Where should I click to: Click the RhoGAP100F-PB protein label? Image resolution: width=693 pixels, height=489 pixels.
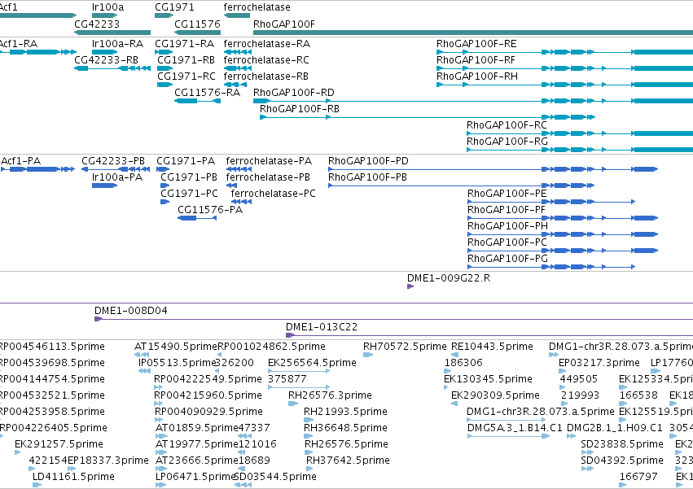click(x=368, y=177)
